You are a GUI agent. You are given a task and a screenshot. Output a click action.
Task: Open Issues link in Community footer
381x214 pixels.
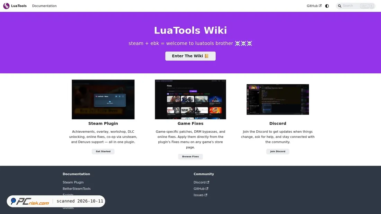coord(200,195)
